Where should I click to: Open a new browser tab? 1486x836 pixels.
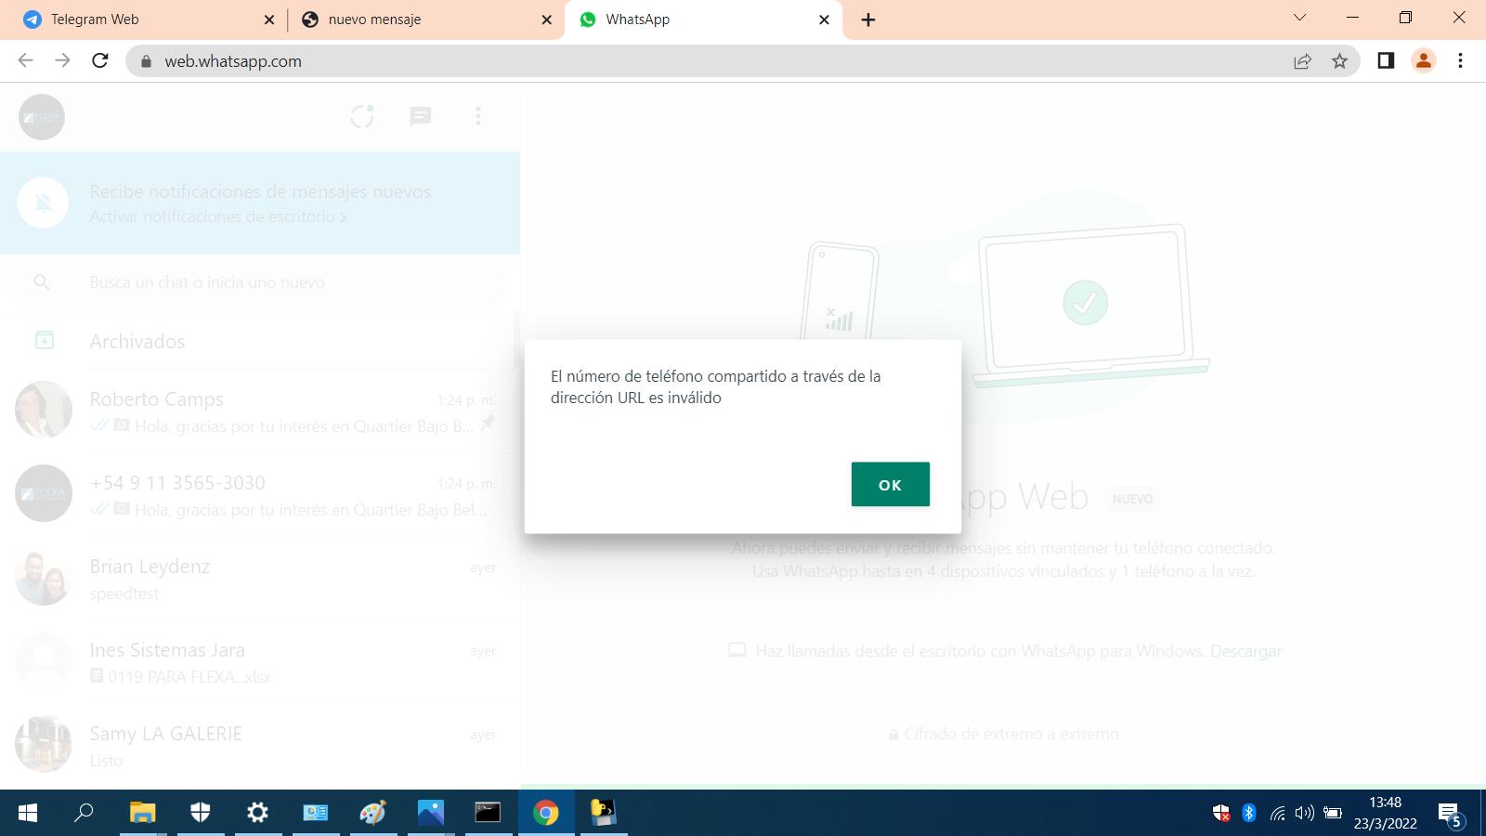pyautogui.click(x=868, y=20)
